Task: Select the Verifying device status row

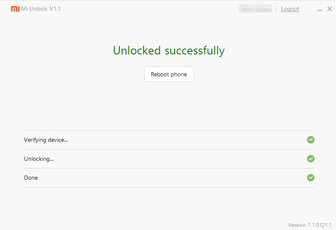Action: tap(169, 140)
